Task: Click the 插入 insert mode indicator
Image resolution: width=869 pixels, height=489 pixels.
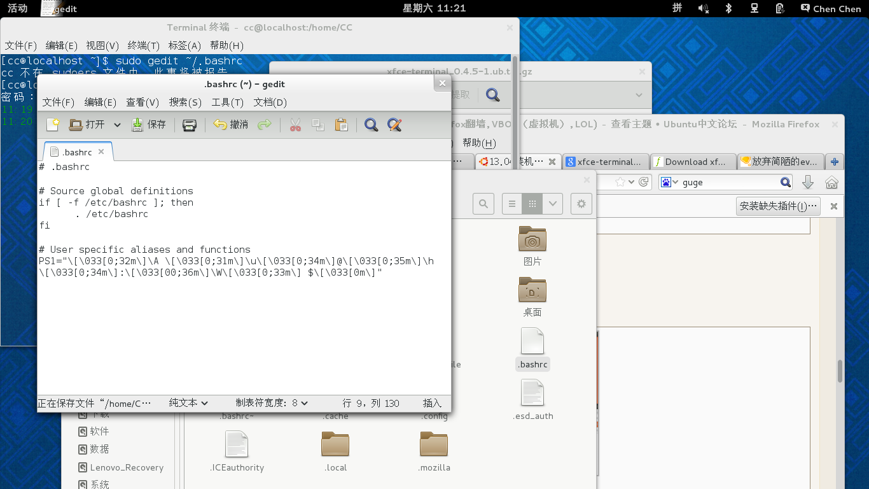Action: [x=432, y=403]
